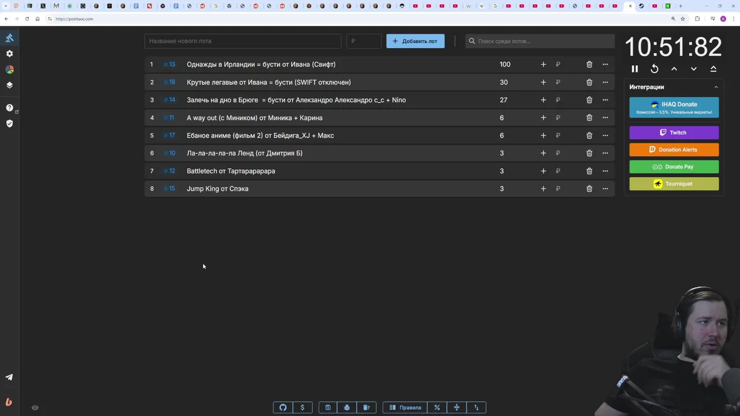740x416 pixels.
Task: Delete the Однажды в Ирландии lot
Action: [x=589, y=64]
